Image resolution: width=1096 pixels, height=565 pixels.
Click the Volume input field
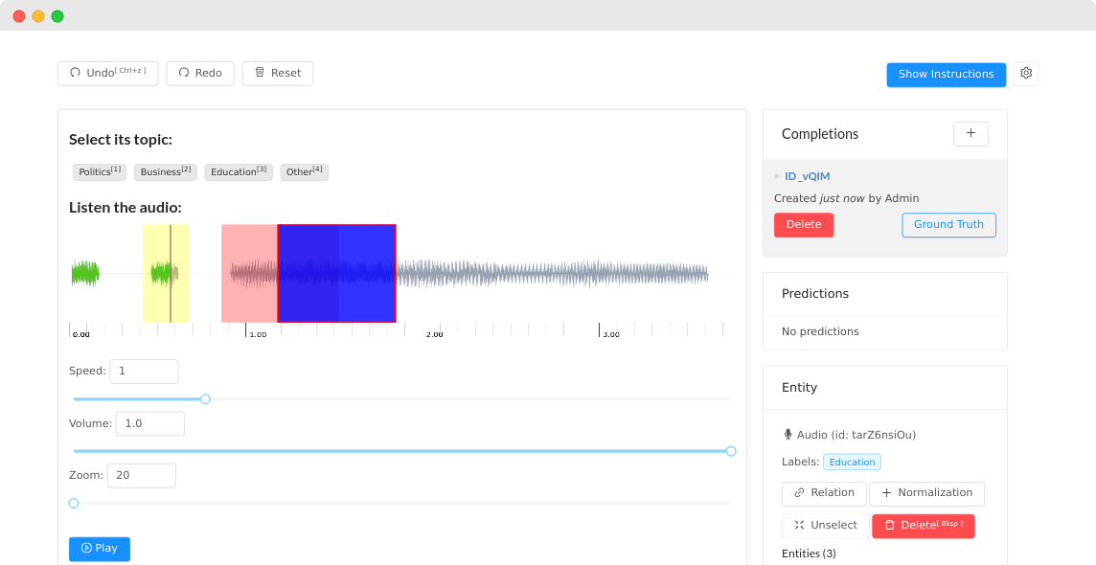149,423
